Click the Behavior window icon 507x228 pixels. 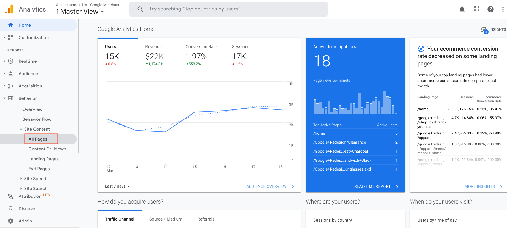tap(10, 98)
